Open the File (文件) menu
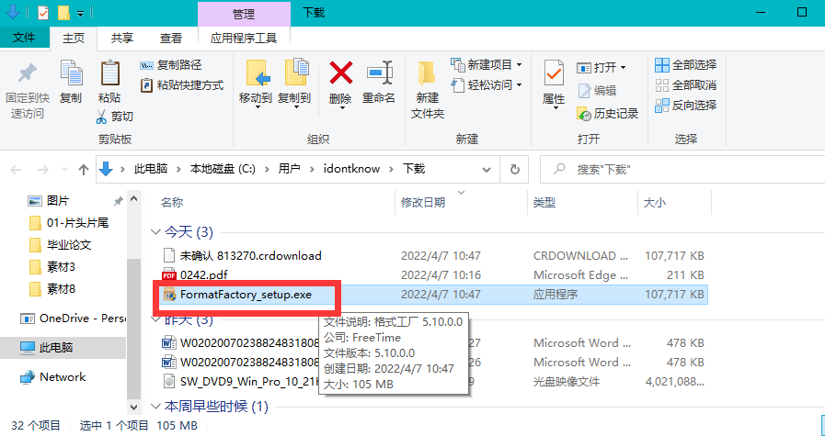 coord(24,38)
